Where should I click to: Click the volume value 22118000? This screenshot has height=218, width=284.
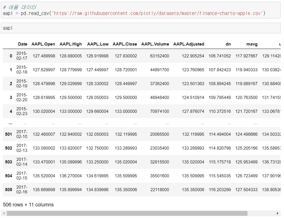click(160, 190)
